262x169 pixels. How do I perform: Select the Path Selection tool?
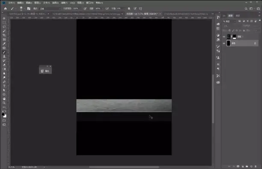(4, 90)
